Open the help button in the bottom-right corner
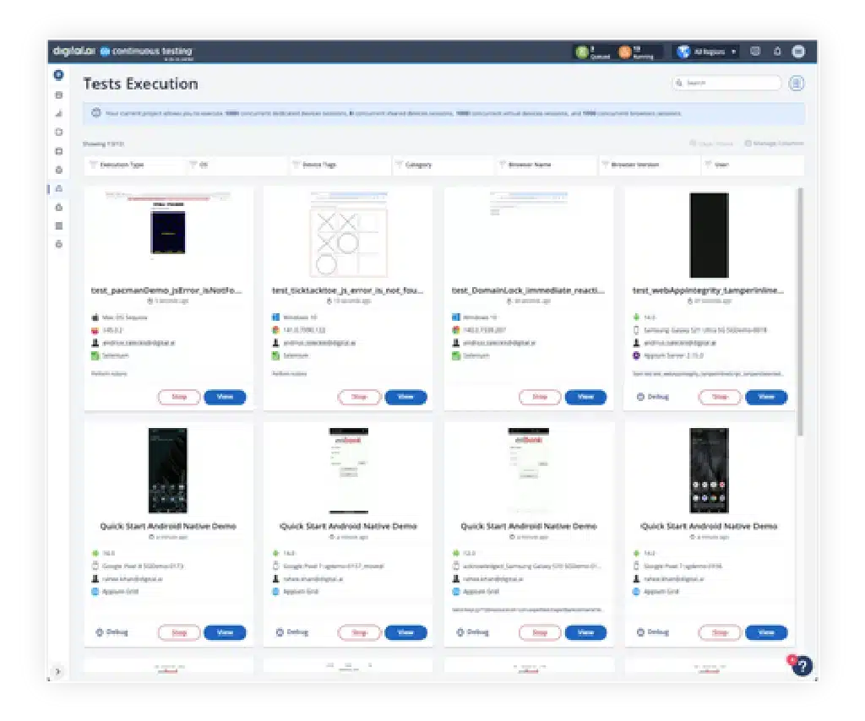The height and width of the screenshot is (721, 865). (802, 665)
